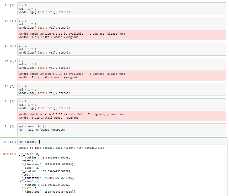Viewport: 229px width, 196px height.
Task: Click the In [9] prompt label
Action: pos(10,126)
